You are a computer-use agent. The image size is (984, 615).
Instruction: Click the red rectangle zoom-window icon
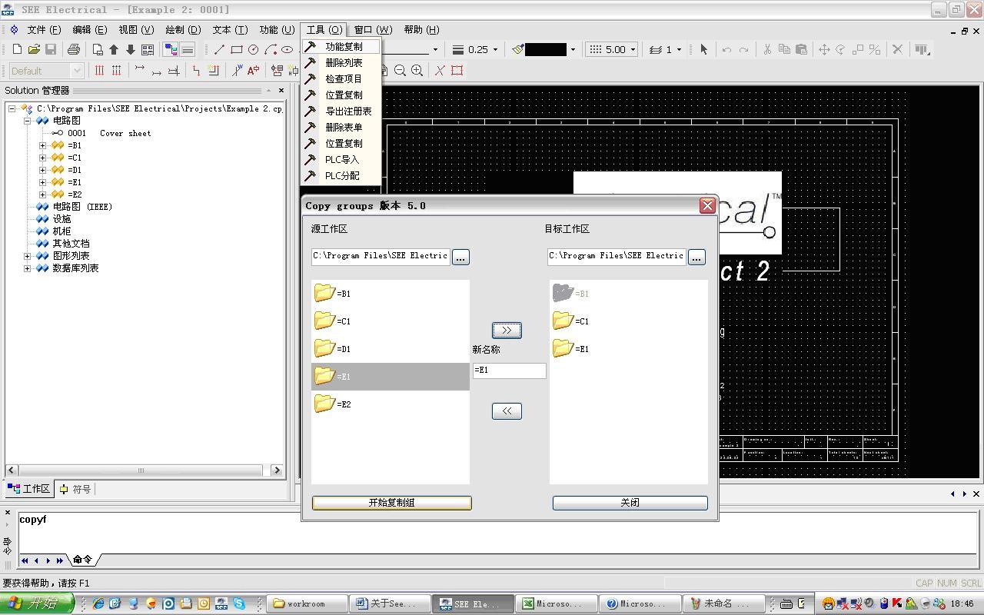pos(457,70)
